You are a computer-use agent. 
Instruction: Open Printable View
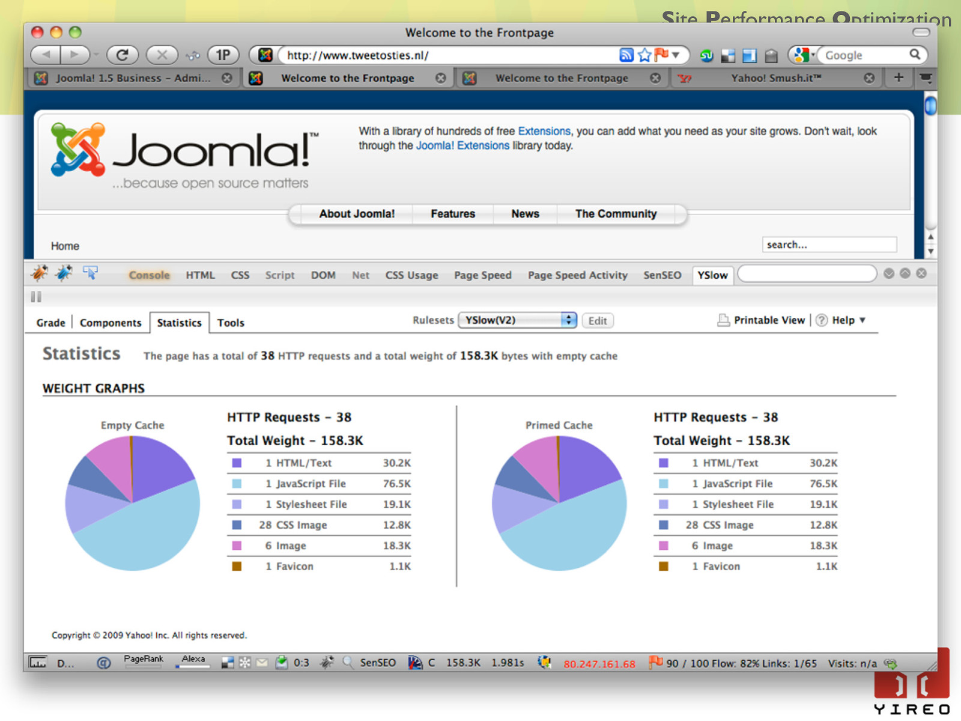click(762, 320)
